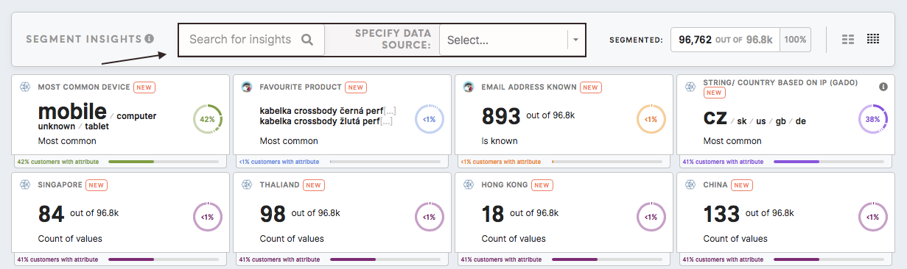Click the '18' Hong Kong count
This screenshot has height=269, width=907.
[493, 214]
